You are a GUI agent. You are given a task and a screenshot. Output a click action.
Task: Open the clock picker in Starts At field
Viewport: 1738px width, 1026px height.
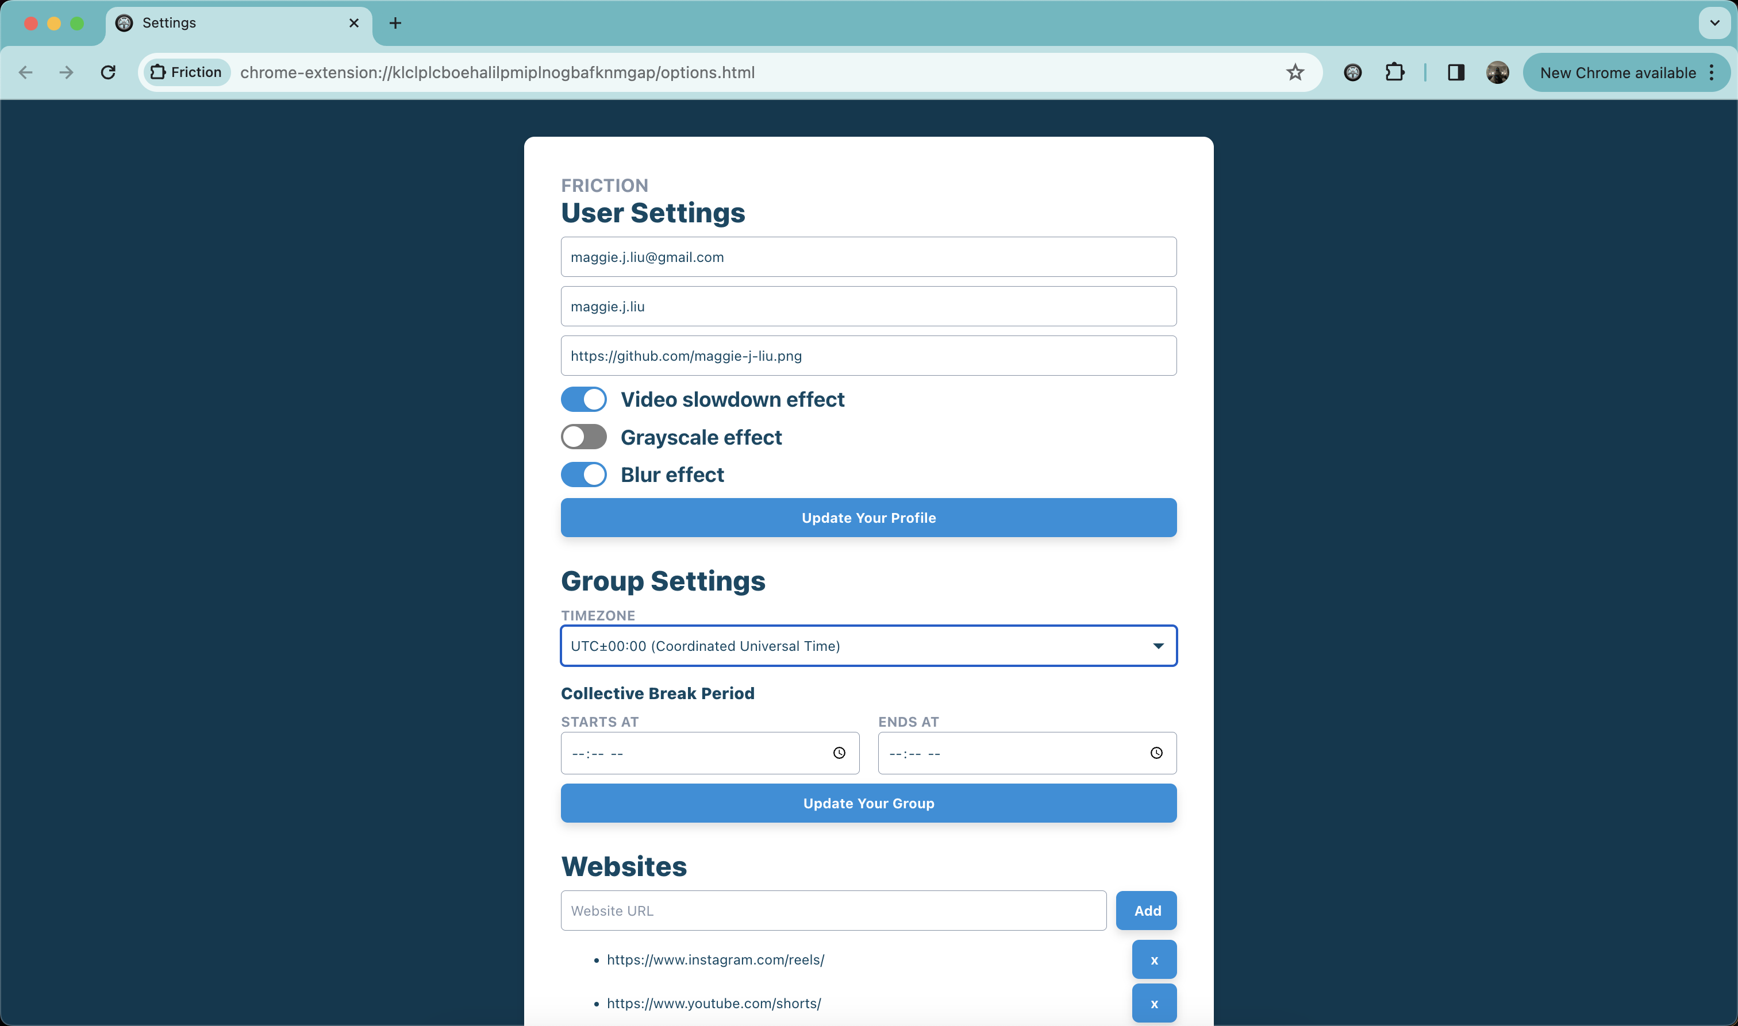pos(839,753)
